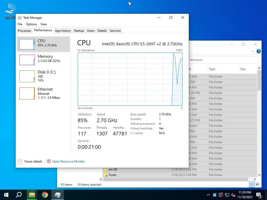This screenshot has width=267, height=200.
Task: Click the Search Windows field in Explorer
Action: coord(223,60)
